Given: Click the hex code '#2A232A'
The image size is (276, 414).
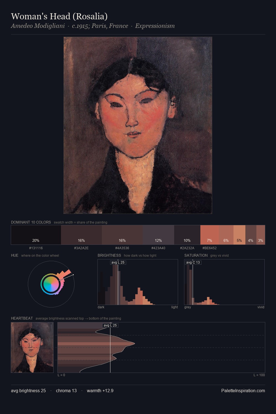Looking at the screenshot, I should pos(187,248).
